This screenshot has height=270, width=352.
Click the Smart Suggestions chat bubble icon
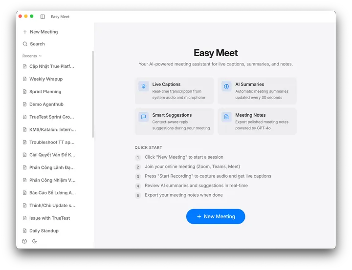pyautogui.click(x=143, y=117)
